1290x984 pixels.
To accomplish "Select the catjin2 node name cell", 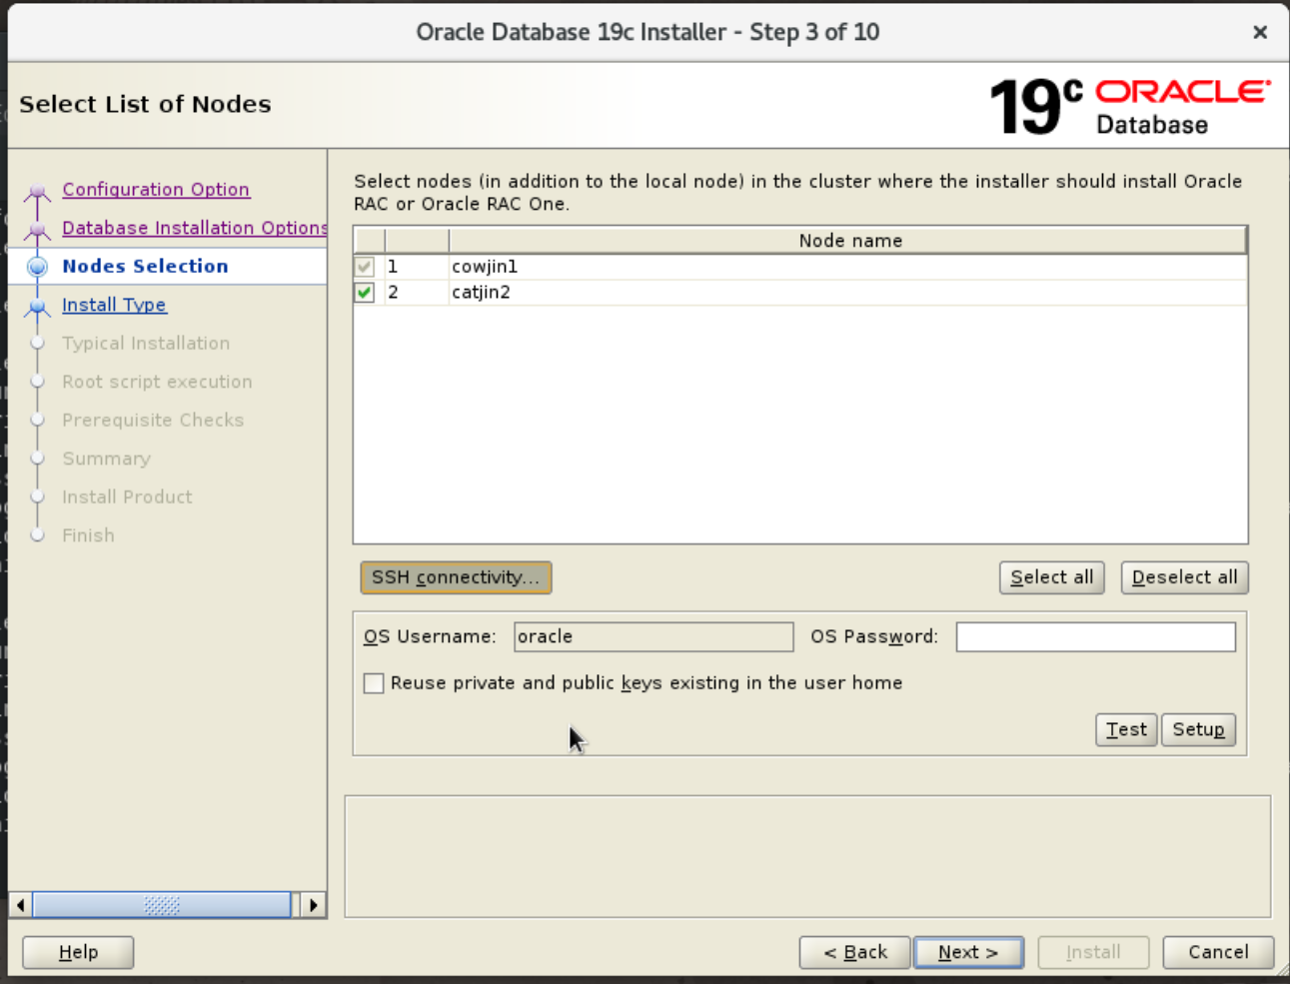I will tap(847, 293).
